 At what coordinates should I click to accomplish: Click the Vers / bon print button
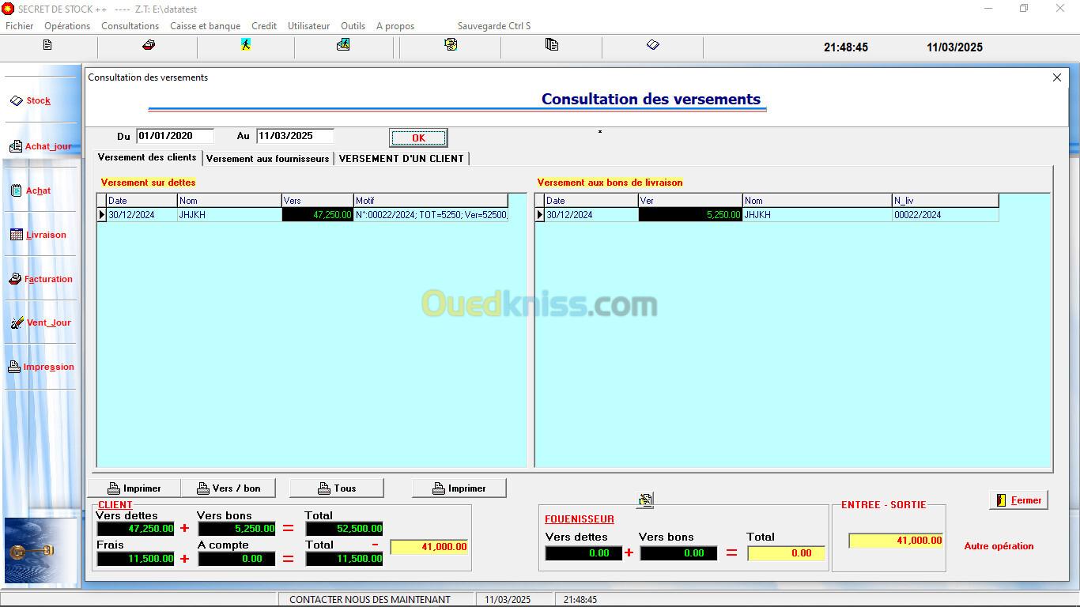tap(228, 488)
